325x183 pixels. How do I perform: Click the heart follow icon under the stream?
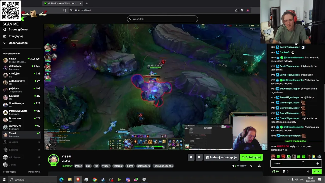tap(199, 157)
